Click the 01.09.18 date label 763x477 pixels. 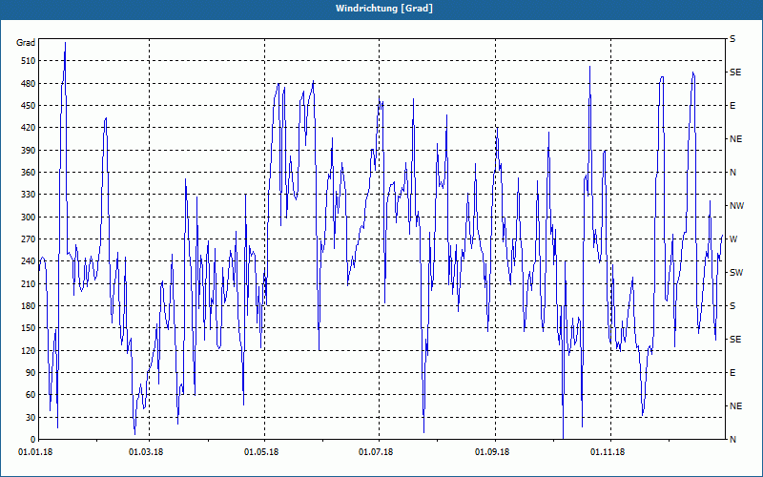492,452
